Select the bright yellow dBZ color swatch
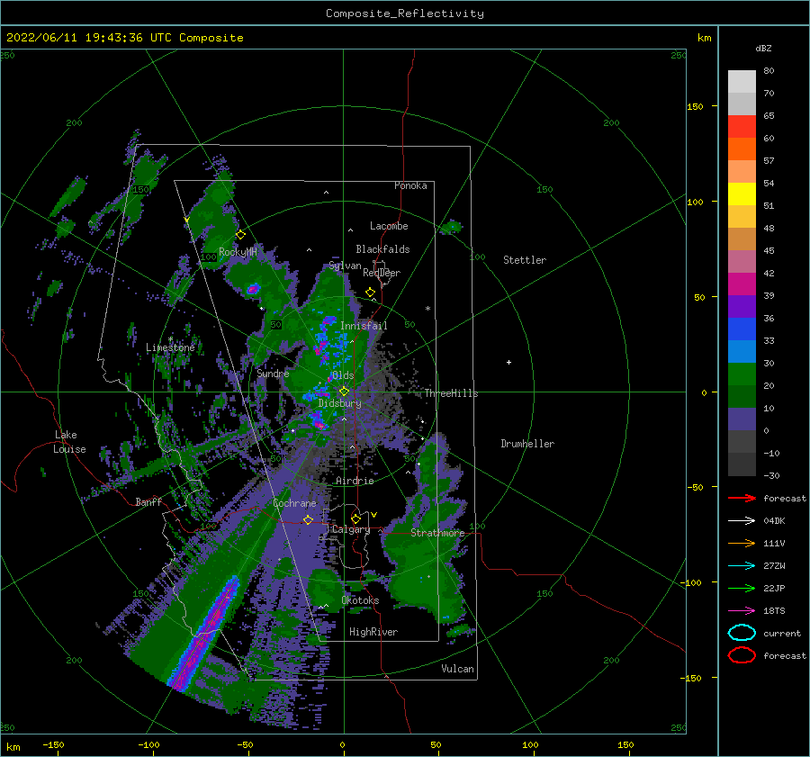The image size is (810, 757). click(x=742, y=194)
